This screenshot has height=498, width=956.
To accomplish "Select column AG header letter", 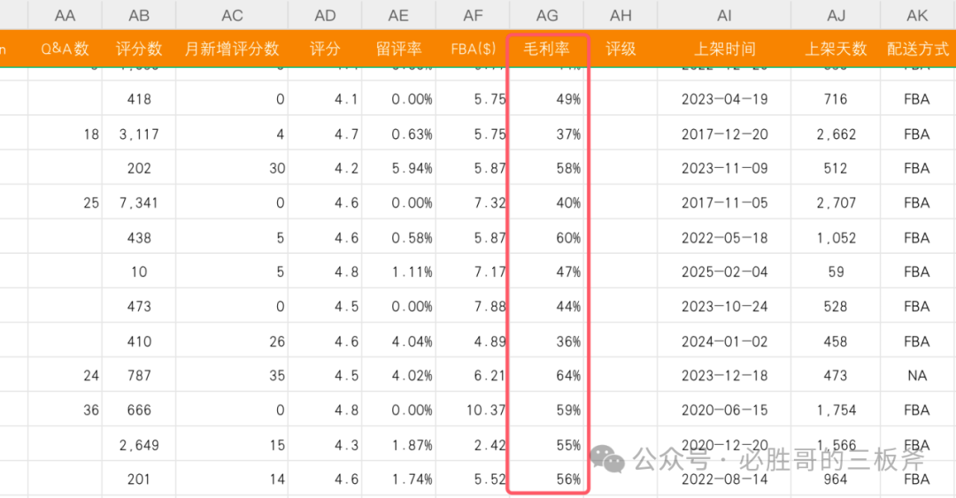I will (x=547, y=15).
